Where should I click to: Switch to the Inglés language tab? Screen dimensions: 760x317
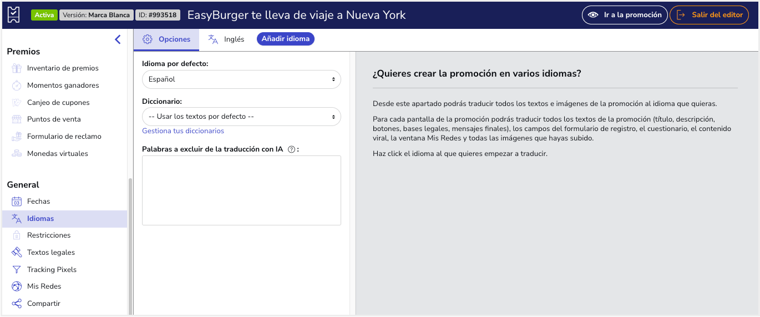coord(226,39)
